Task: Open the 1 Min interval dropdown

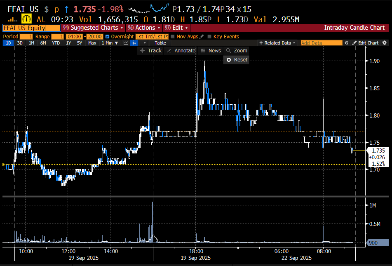Action: (x=110, y=43)
